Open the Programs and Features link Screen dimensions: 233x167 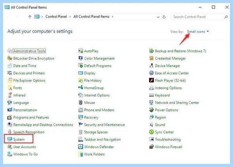pos(31,117)
